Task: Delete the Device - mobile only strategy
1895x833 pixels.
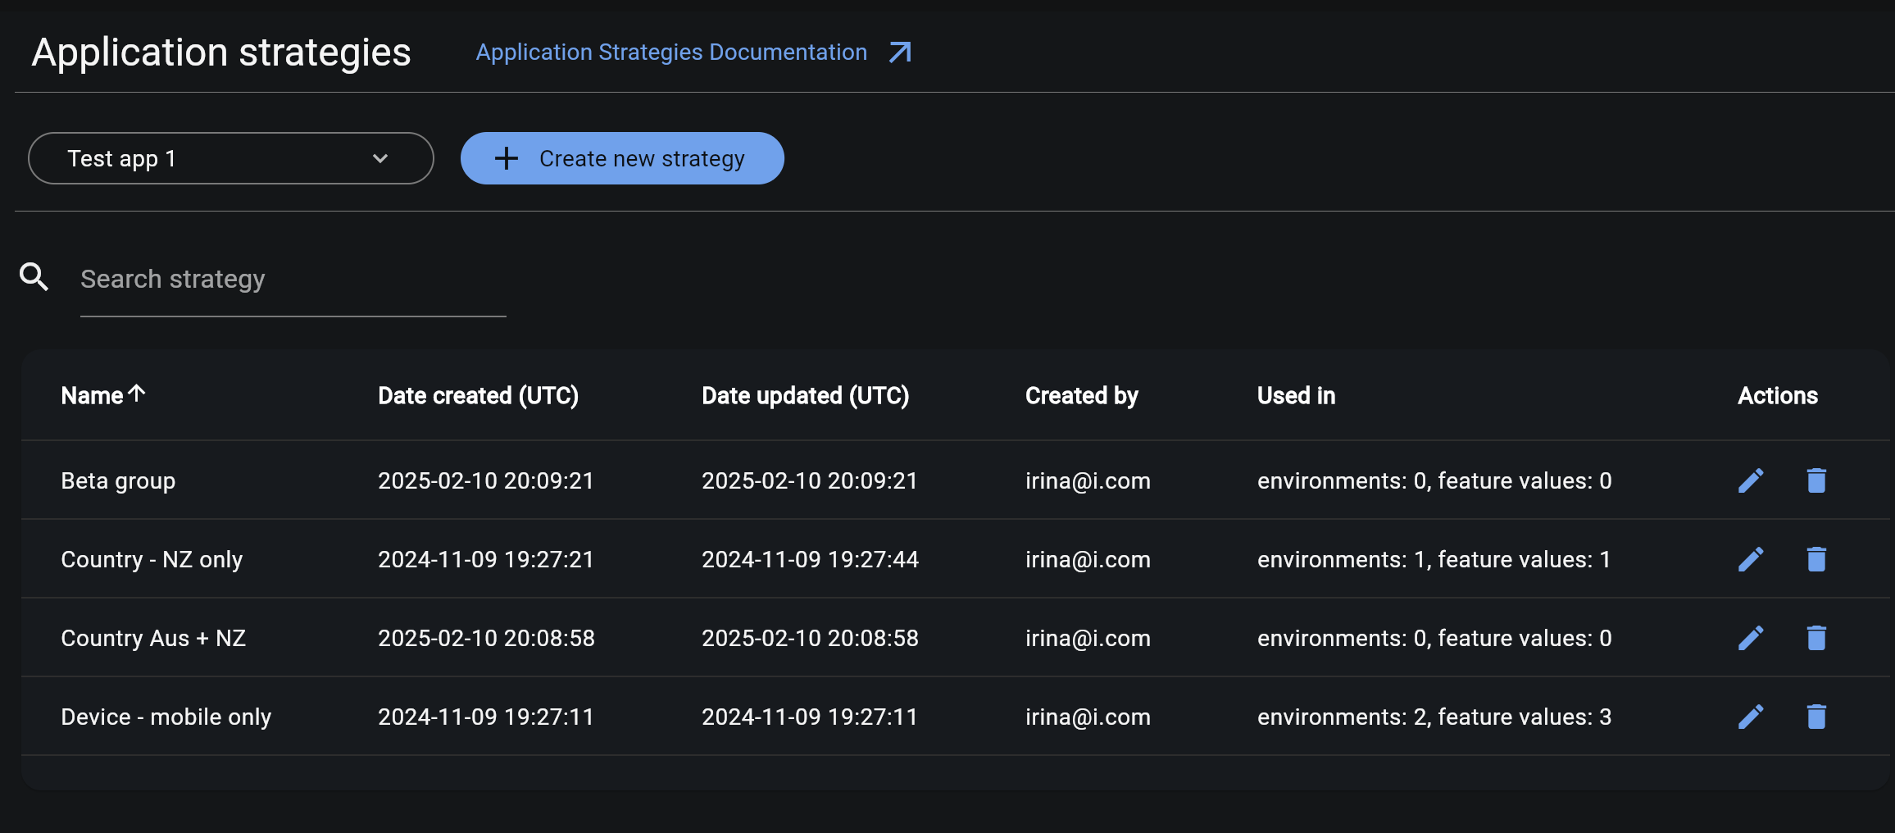Action: (x=1816, y=716)
